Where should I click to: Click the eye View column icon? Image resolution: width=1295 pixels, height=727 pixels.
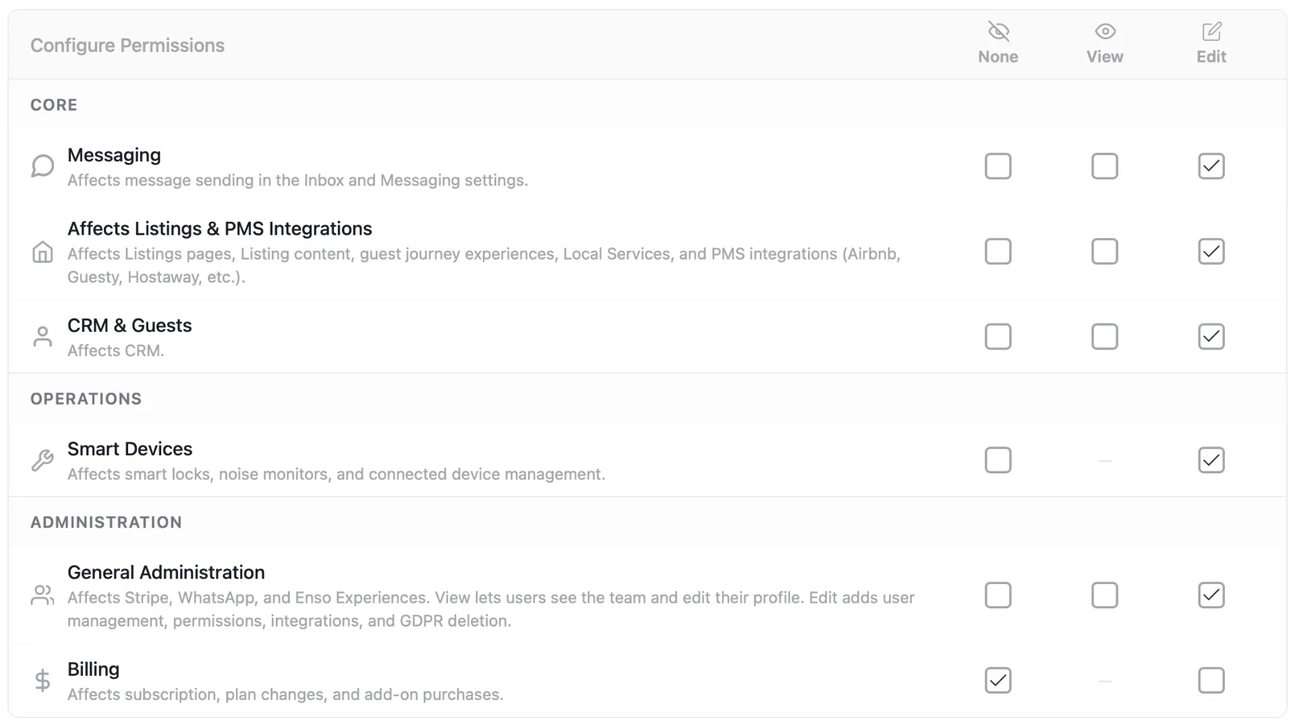click(x=1105, y=31)
